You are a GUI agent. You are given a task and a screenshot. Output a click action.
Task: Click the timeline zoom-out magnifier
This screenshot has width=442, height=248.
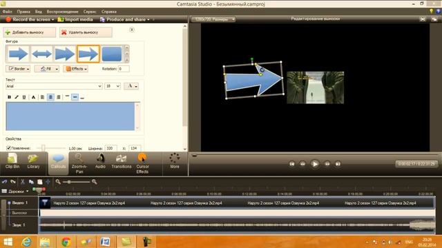[58, 182]
